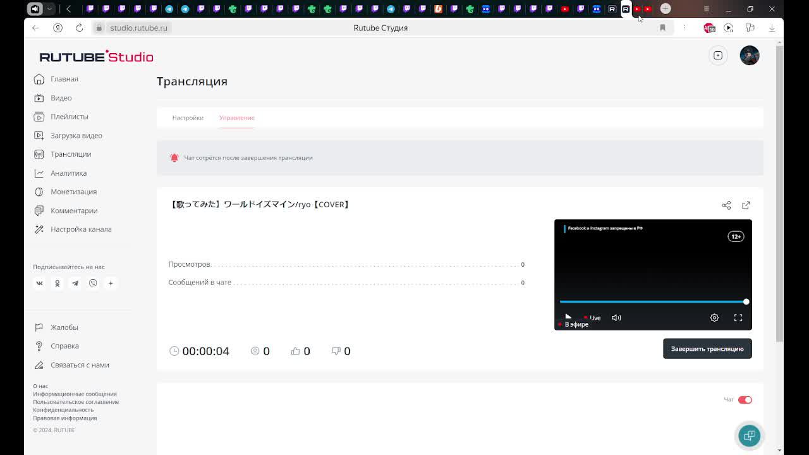
Task: Open the Главная sidebar item
Action: tap(56, 79)
